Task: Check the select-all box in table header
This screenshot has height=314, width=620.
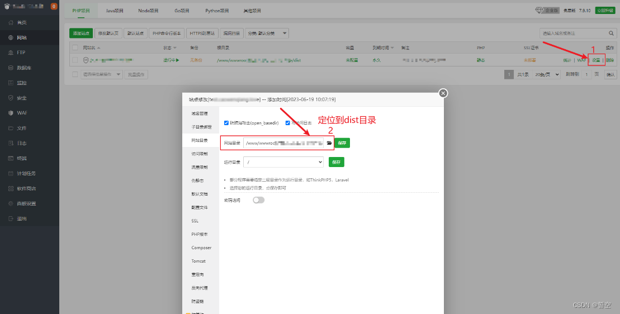Action: [75, 48]
